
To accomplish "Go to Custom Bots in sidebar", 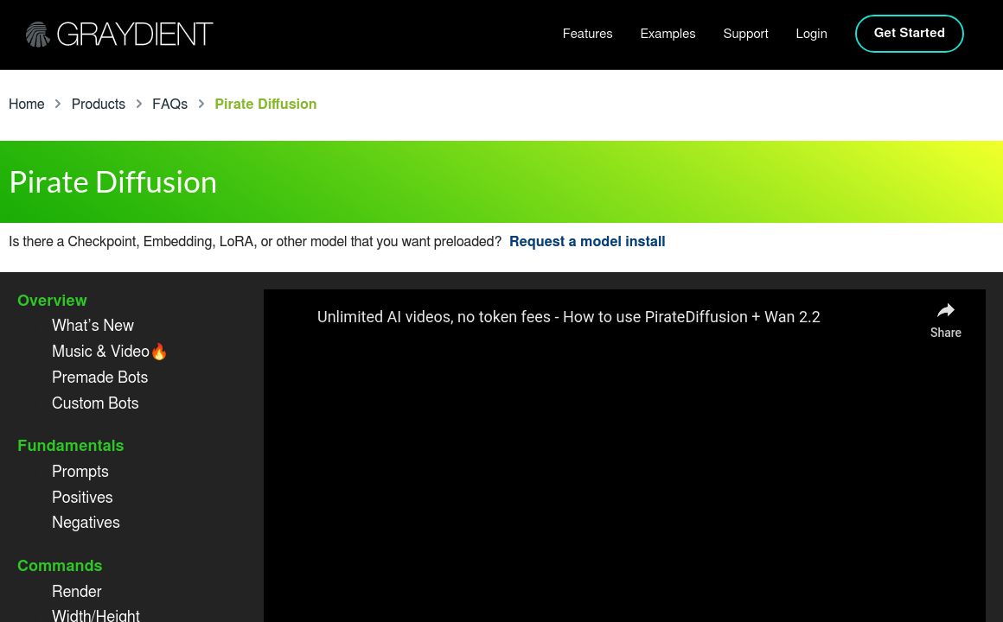I will [95, 403].
